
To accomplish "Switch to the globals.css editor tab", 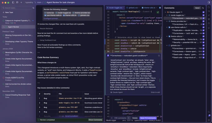I will pos(133,8).
